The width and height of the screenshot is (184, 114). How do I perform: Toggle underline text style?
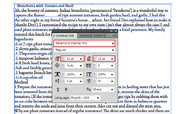point(58,89)
